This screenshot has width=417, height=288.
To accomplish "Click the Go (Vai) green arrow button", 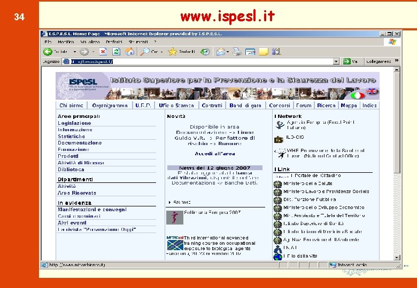I will tap(346, 61).
